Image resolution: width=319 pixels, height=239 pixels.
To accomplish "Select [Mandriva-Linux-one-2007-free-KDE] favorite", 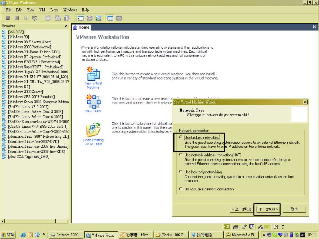I will click(36, 151).
